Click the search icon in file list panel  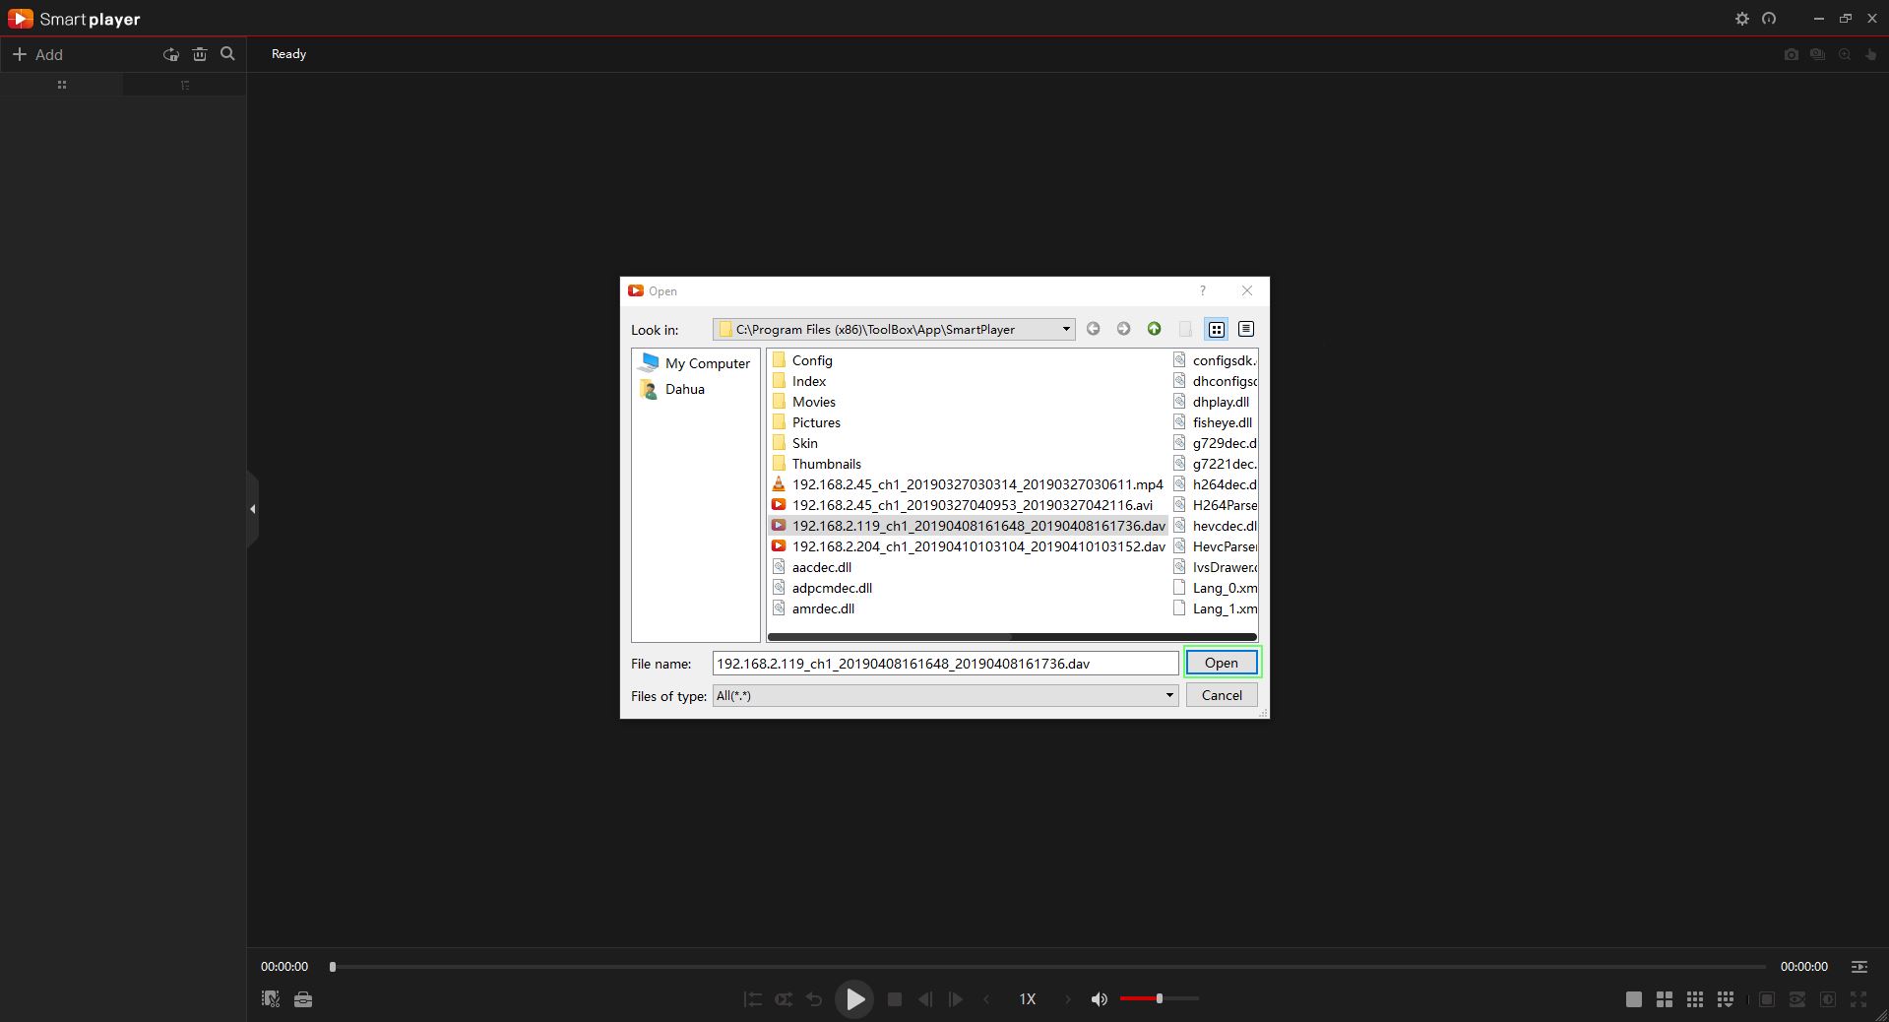227,54
